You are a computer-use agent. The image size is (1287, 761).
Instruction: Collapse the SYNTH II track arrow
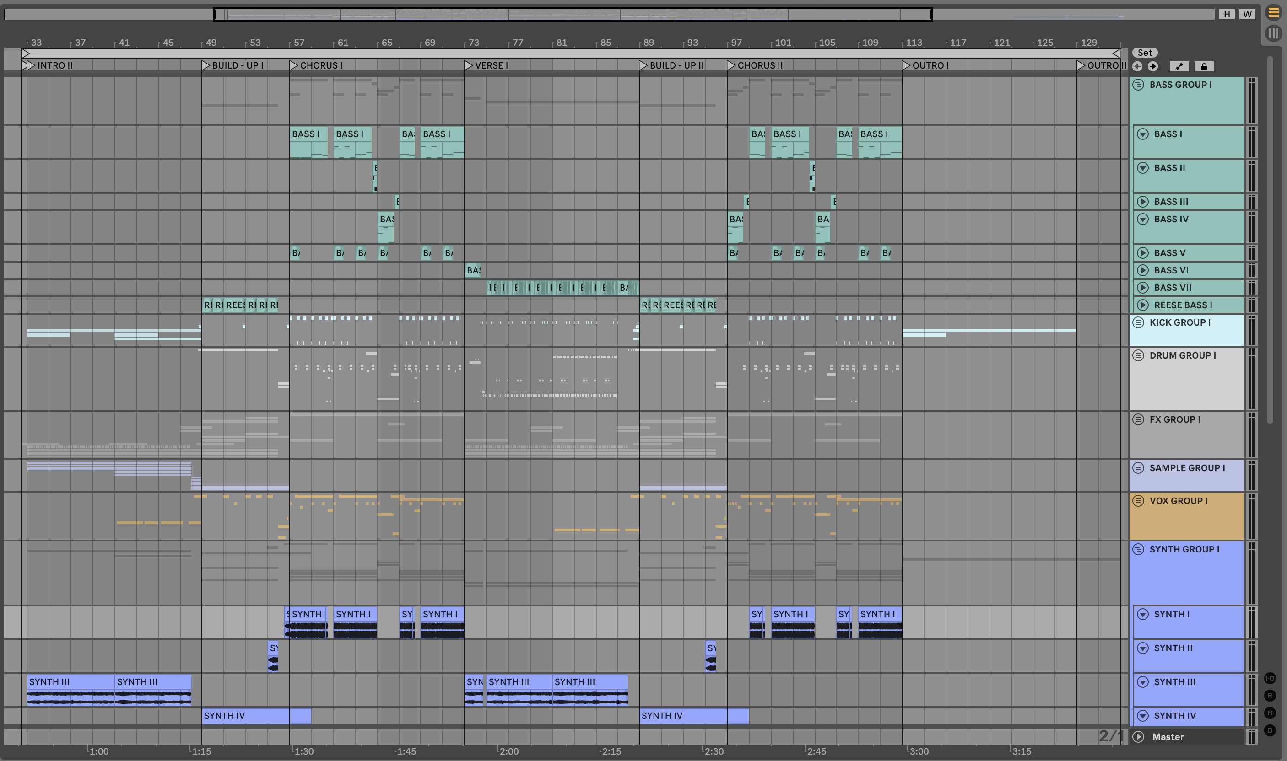coord(1143,648)
